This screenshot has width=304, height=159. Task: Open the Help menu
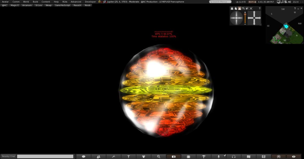(x=56, y=2)
